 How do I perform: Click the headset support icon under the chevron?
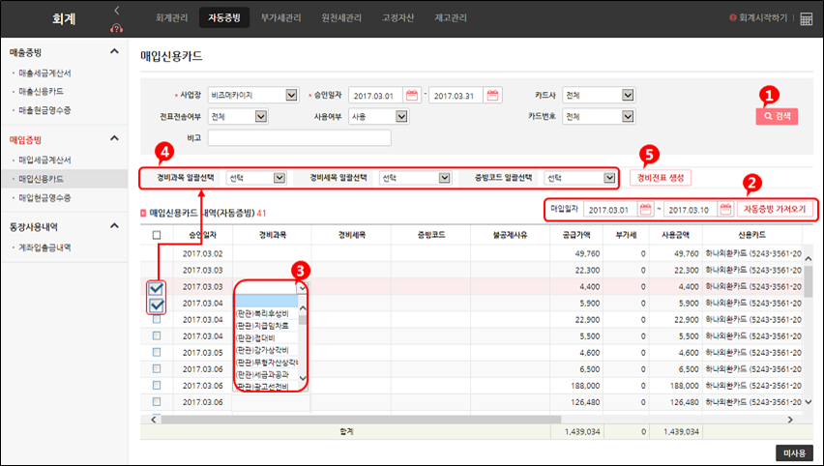click(117, 28)
